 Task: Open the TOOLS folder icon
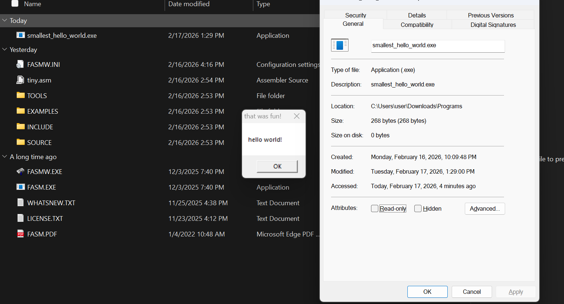pos(21,96)
